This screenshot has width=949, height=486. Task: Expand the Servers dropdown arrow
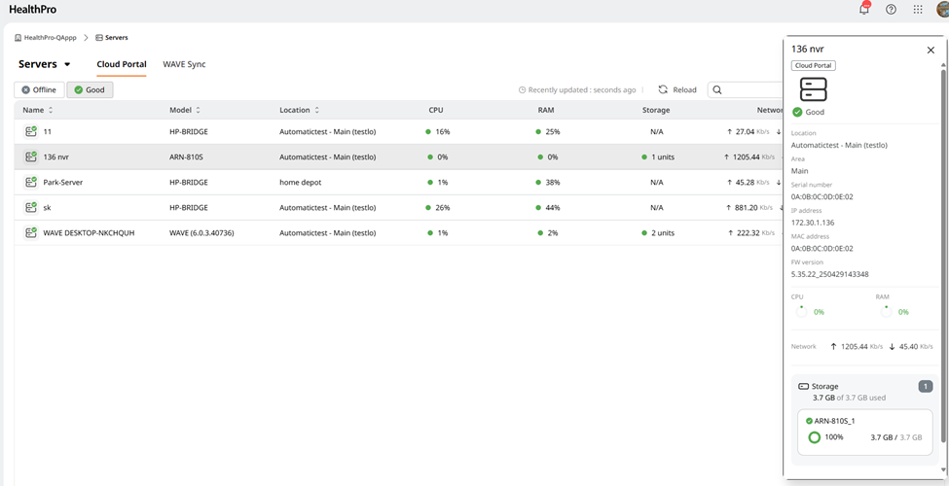pyautogui.click(x=67, y=65)
